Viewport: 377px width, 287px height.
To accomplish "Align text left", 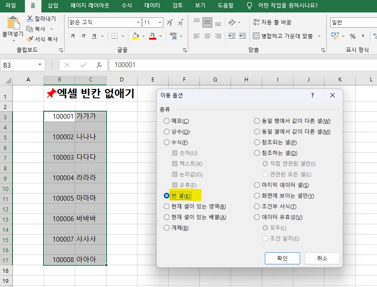I will pyautogui.click(x=197, y=36).
